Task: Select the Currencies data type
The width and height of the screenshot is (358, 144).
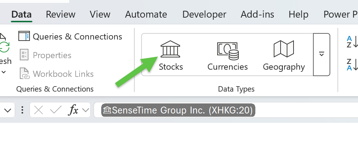Action: coord(227,55)
